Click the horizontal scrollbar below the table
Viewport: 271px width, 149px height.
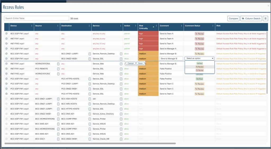click(90, 143)
